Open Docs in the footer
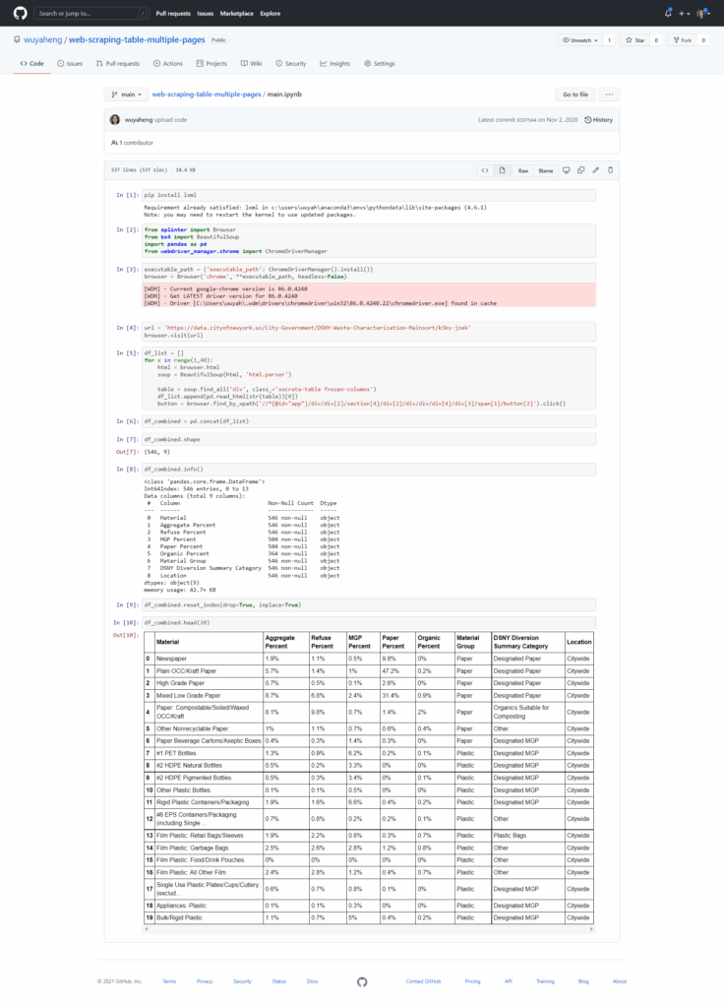This screenshot has height=1008, width=724. click(312, 981)
